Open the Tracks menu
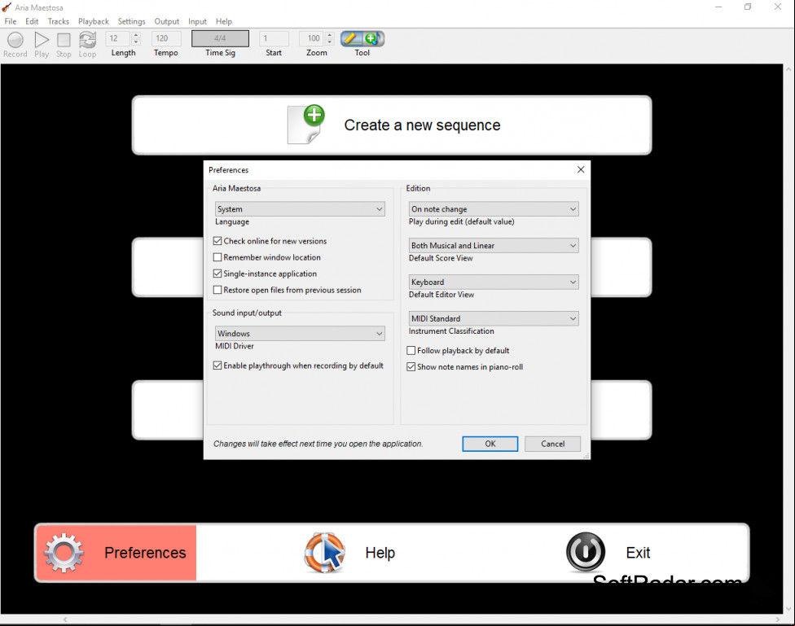 click(x=59, y=21)
